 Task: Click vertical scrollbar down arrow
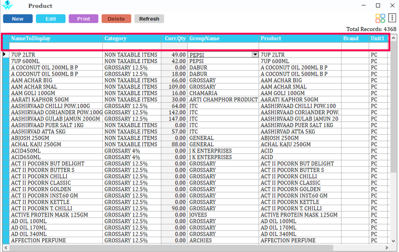click(x=394, y=241)
